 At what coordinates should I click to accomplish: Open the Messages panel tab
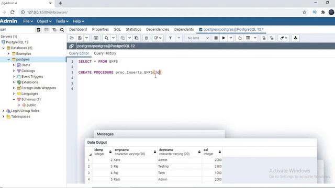[x=105, y=134]
